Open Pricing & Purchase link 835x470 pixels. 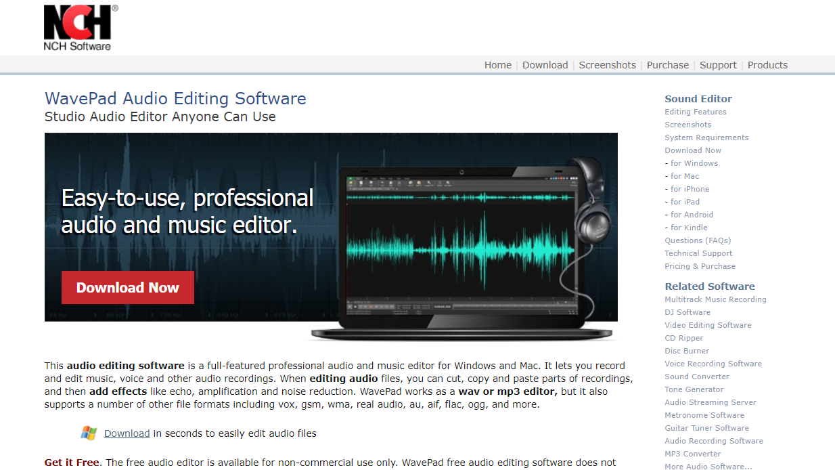(700, 266)
